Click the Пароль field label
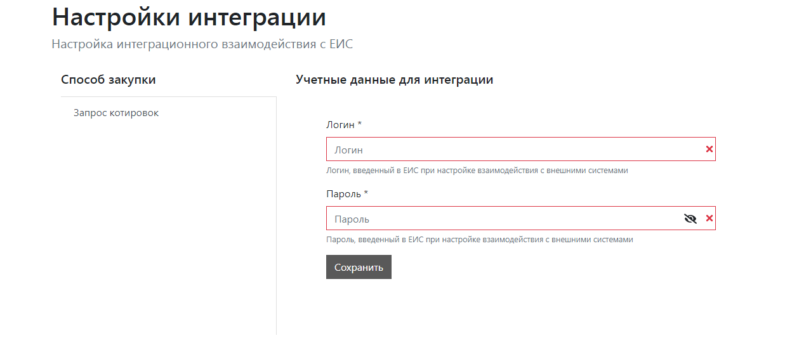Image resolution: width=792 pixels, height=357 pixels. coord(343,194)
